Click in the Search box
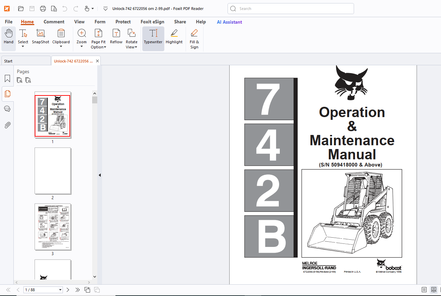Viewport: 441px width, 296px height. (x=291, y=9)
